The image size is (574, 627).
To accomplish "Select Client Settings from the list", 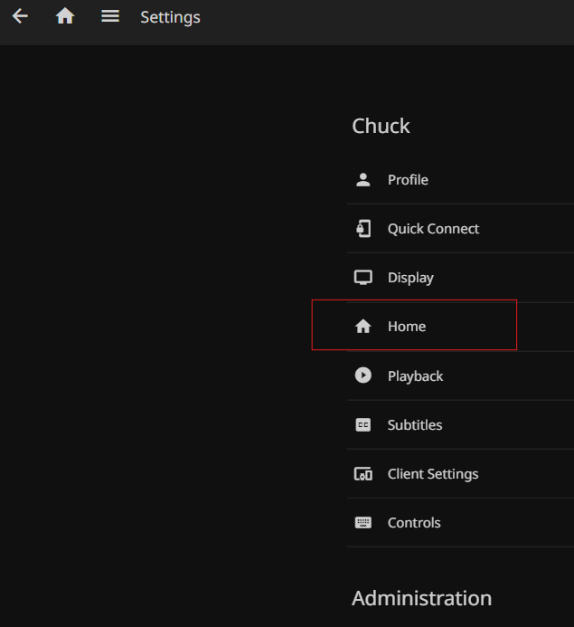I will point(433,474).
